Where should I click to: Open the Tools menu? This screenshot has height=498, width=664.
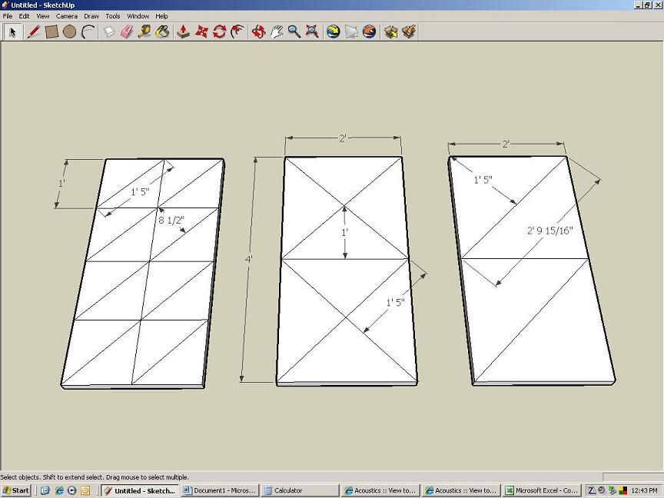113,15
